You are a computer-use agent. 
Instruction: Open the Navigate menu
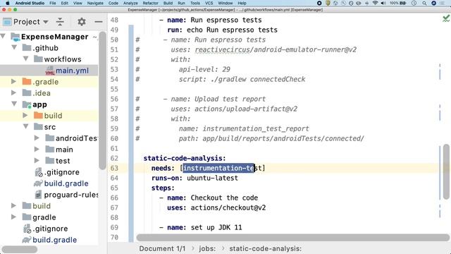coord(95,3)
